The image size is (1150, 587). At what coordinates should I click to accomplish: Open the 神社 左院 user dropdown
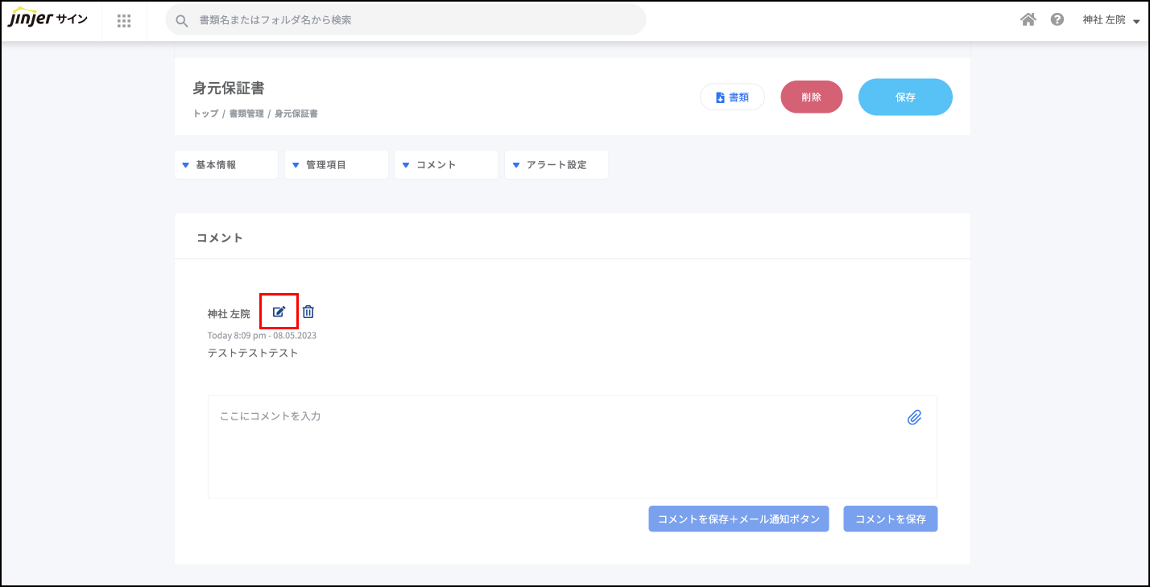tap(1111, 20)
